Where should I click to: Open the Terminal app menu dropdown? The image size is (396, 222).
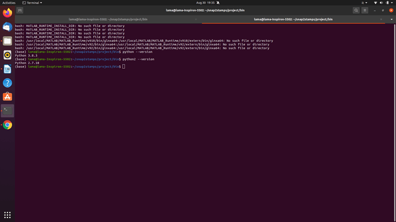click(x=32, y=3)
